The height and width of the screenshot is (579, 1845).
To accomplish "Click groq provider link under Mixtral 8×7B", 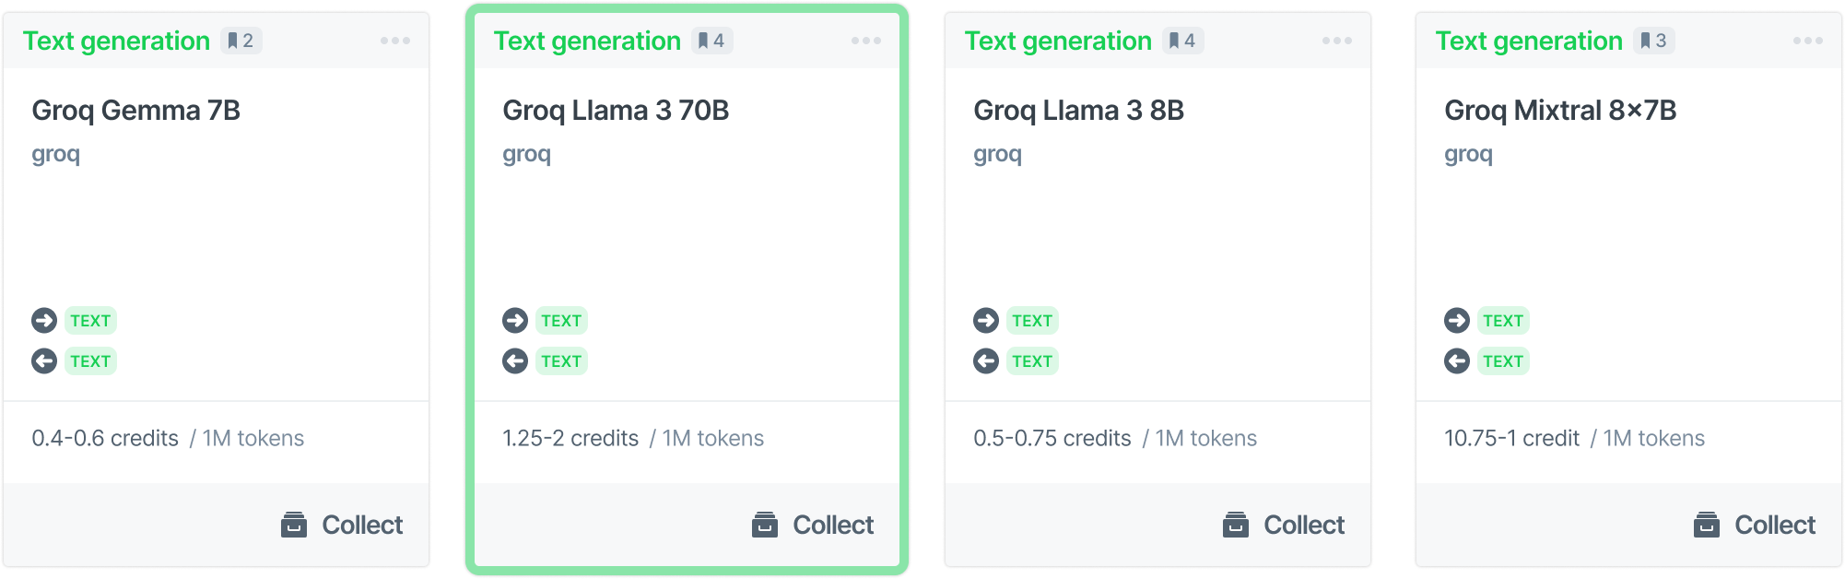I will 1468,154.
